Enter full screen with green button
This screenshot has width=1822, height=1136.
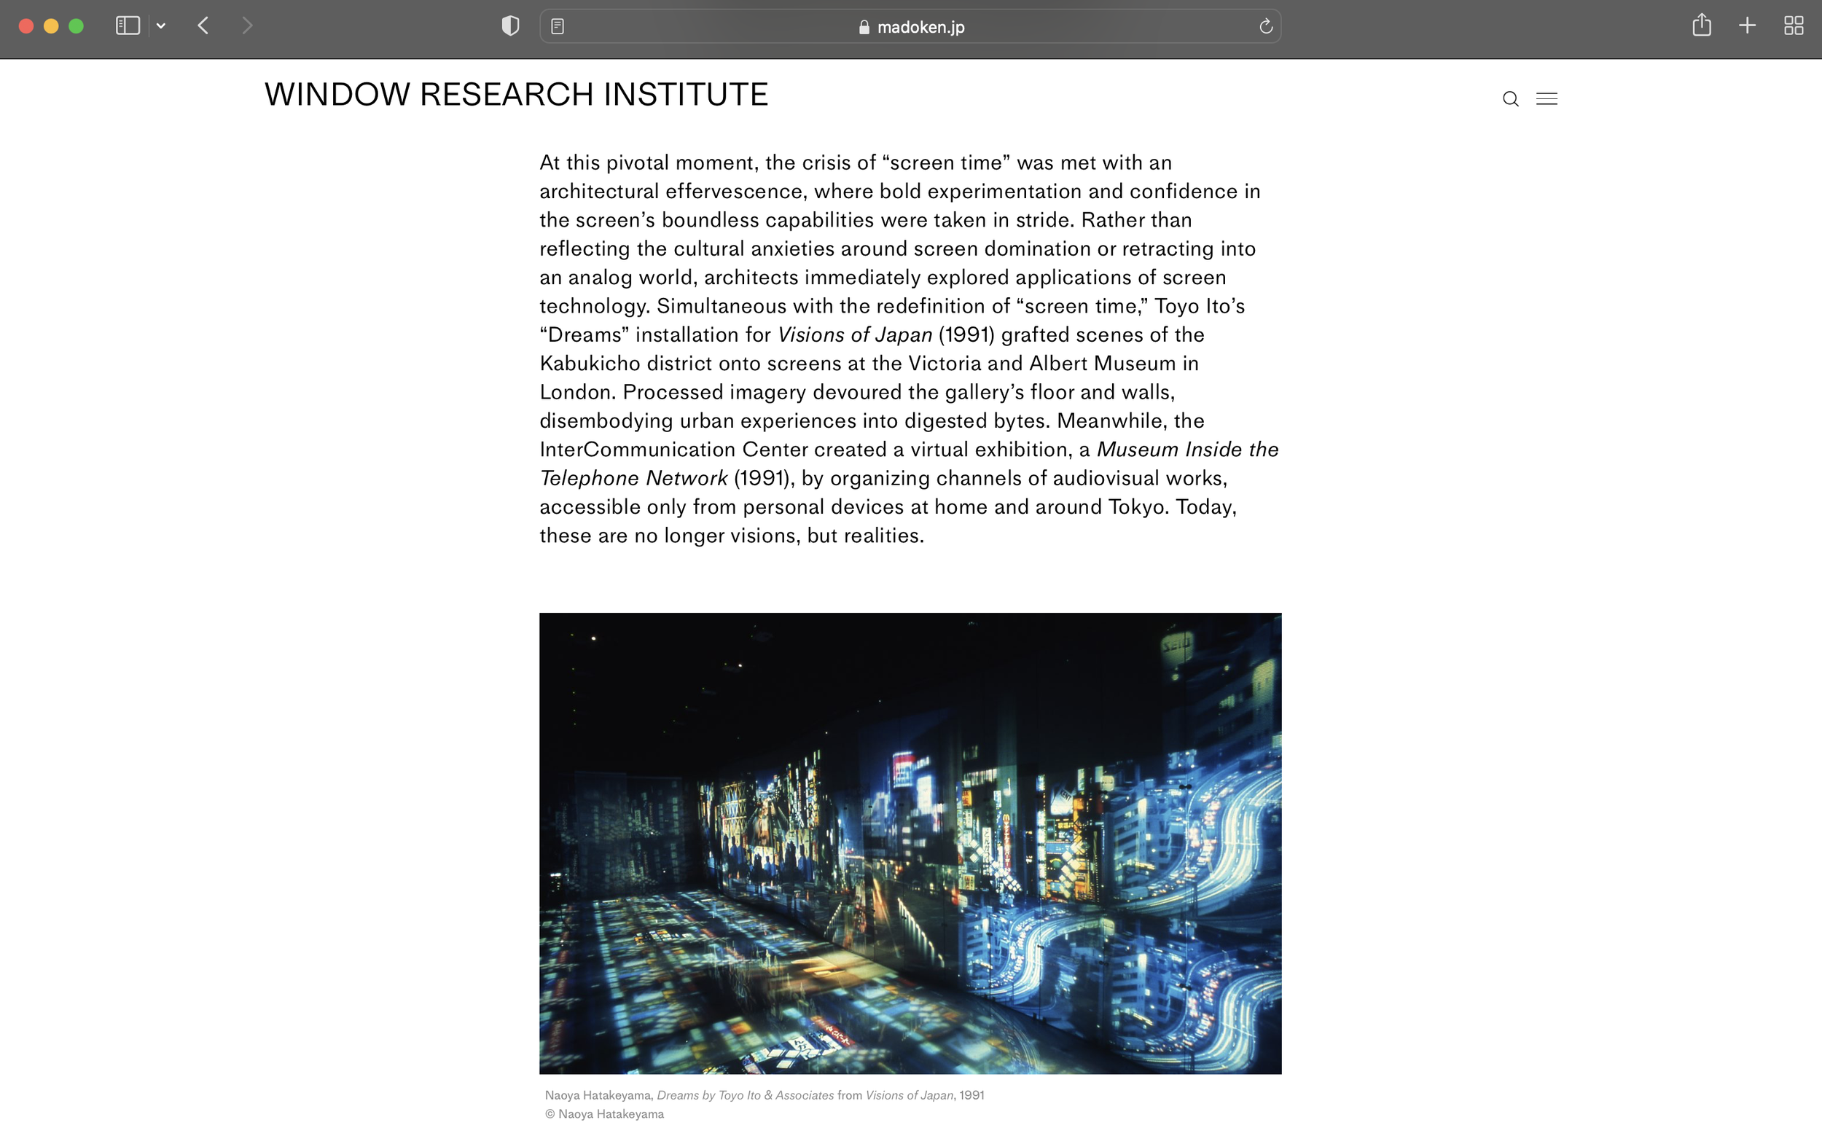pyautogui.click(x=76, y=26)
